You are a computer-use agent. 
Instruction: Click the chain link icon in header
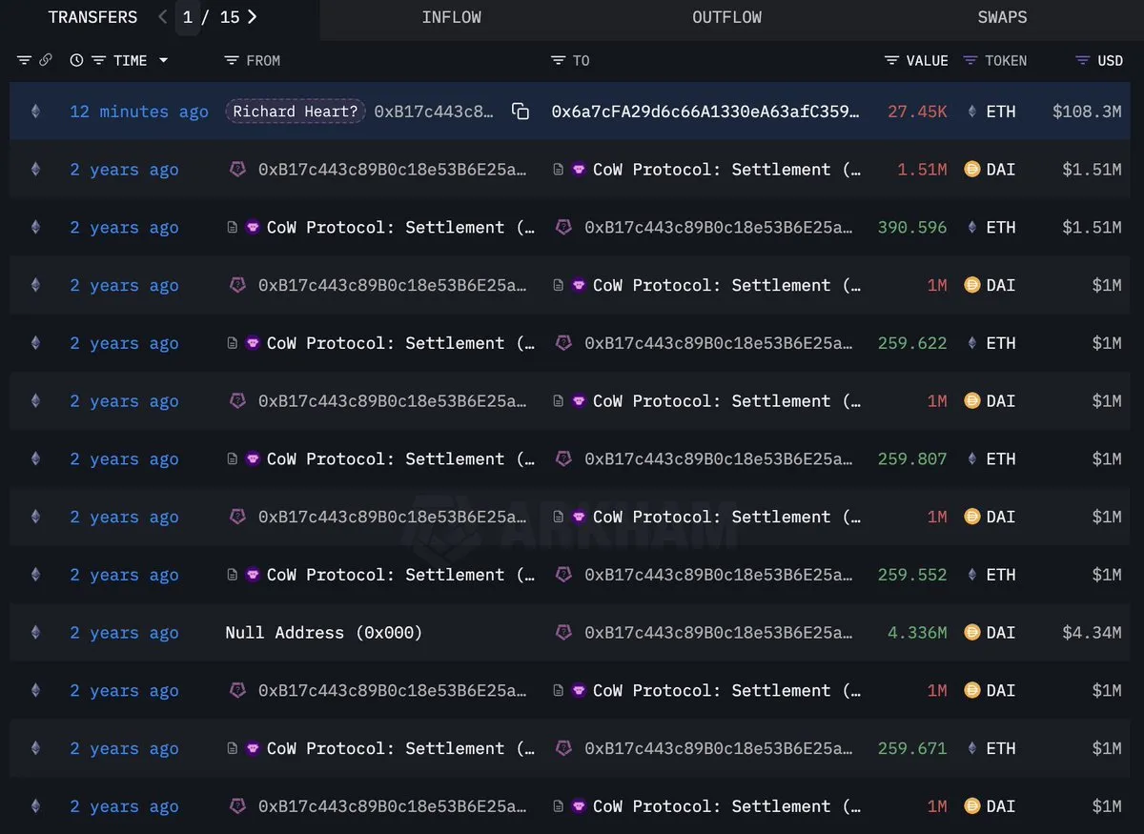(45, 60)
